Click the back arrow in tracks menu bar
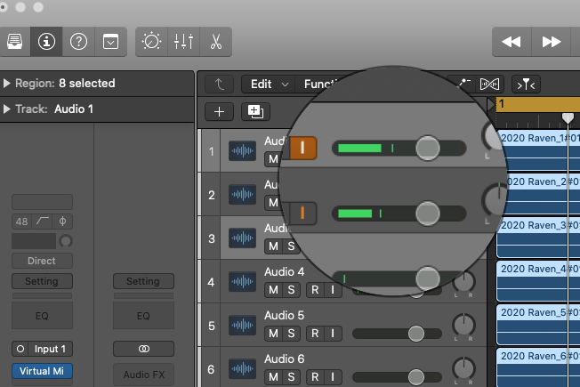The width and height of the screenshot is (580, 387). (220, 85)
